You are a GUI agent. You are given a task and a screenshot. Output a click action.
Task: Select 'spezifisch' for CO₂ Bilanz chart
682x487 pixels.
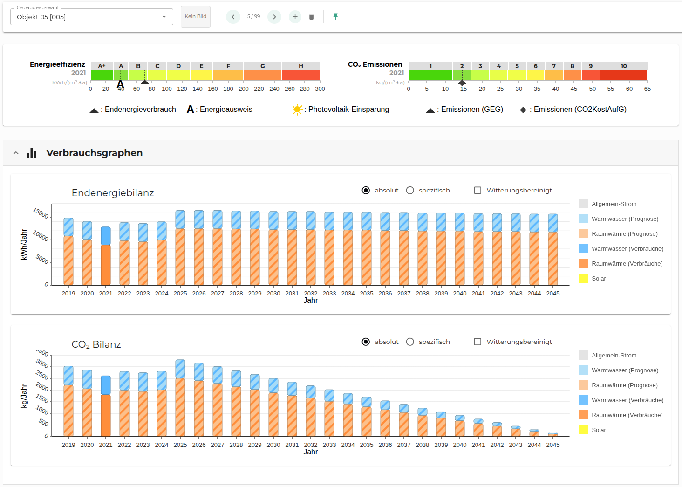(410, 342)
